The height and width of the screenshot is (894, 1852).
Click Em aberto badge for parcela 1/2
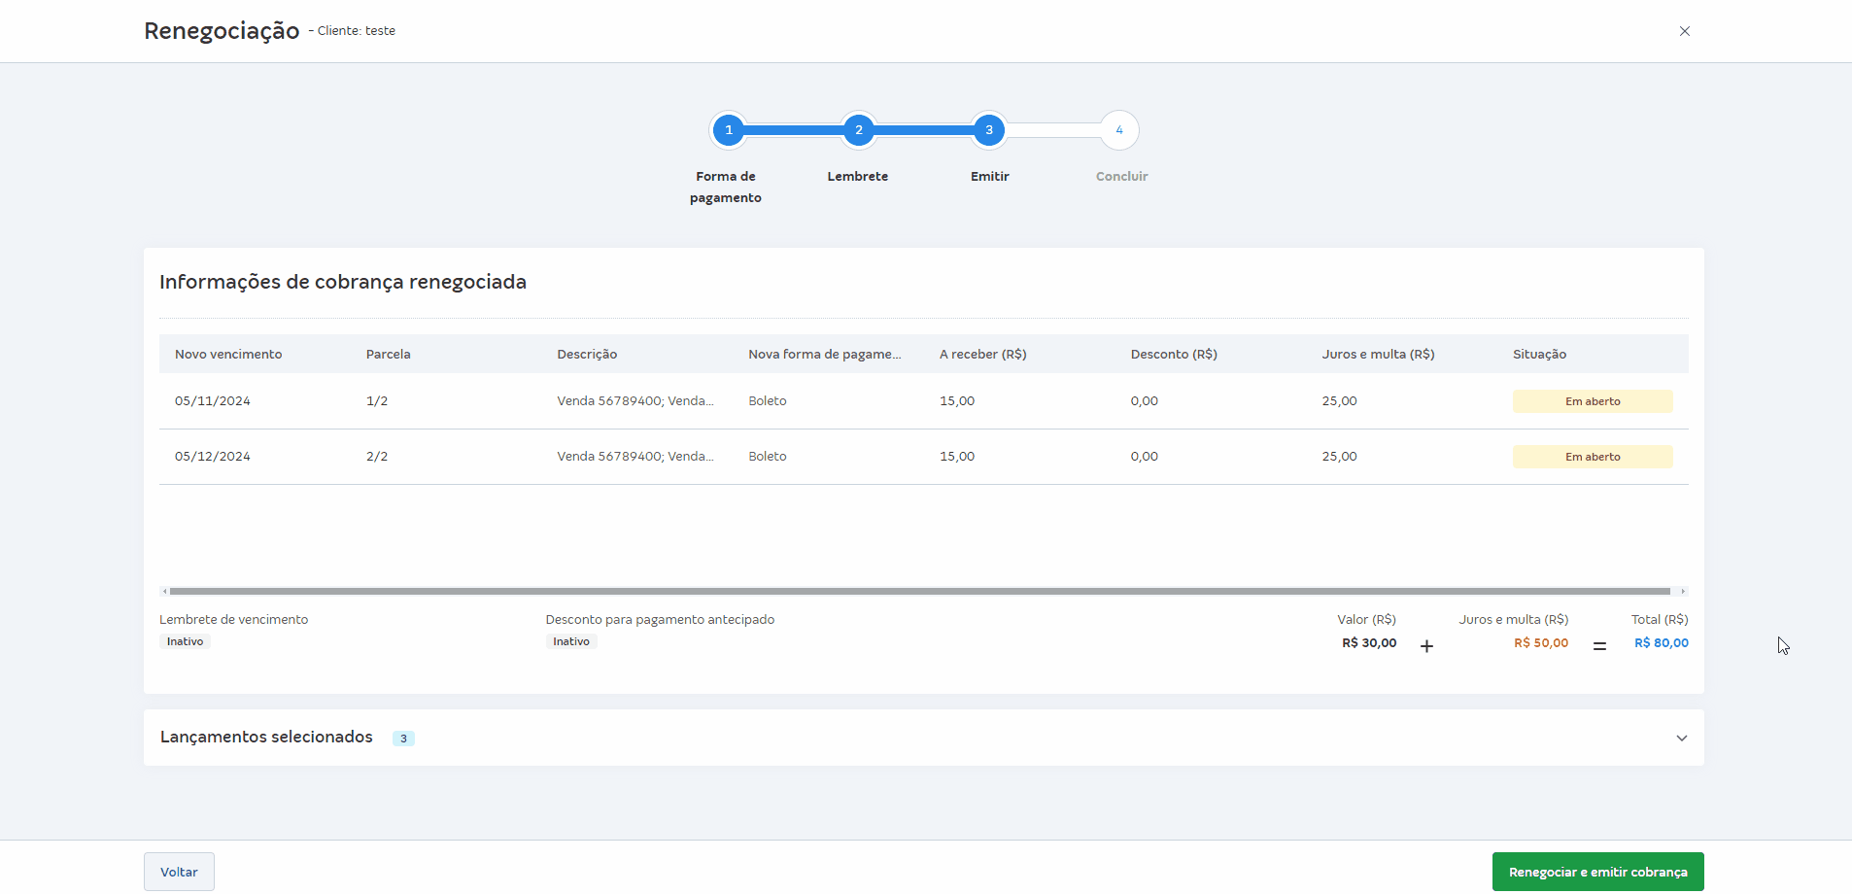tap(1592, 401)
